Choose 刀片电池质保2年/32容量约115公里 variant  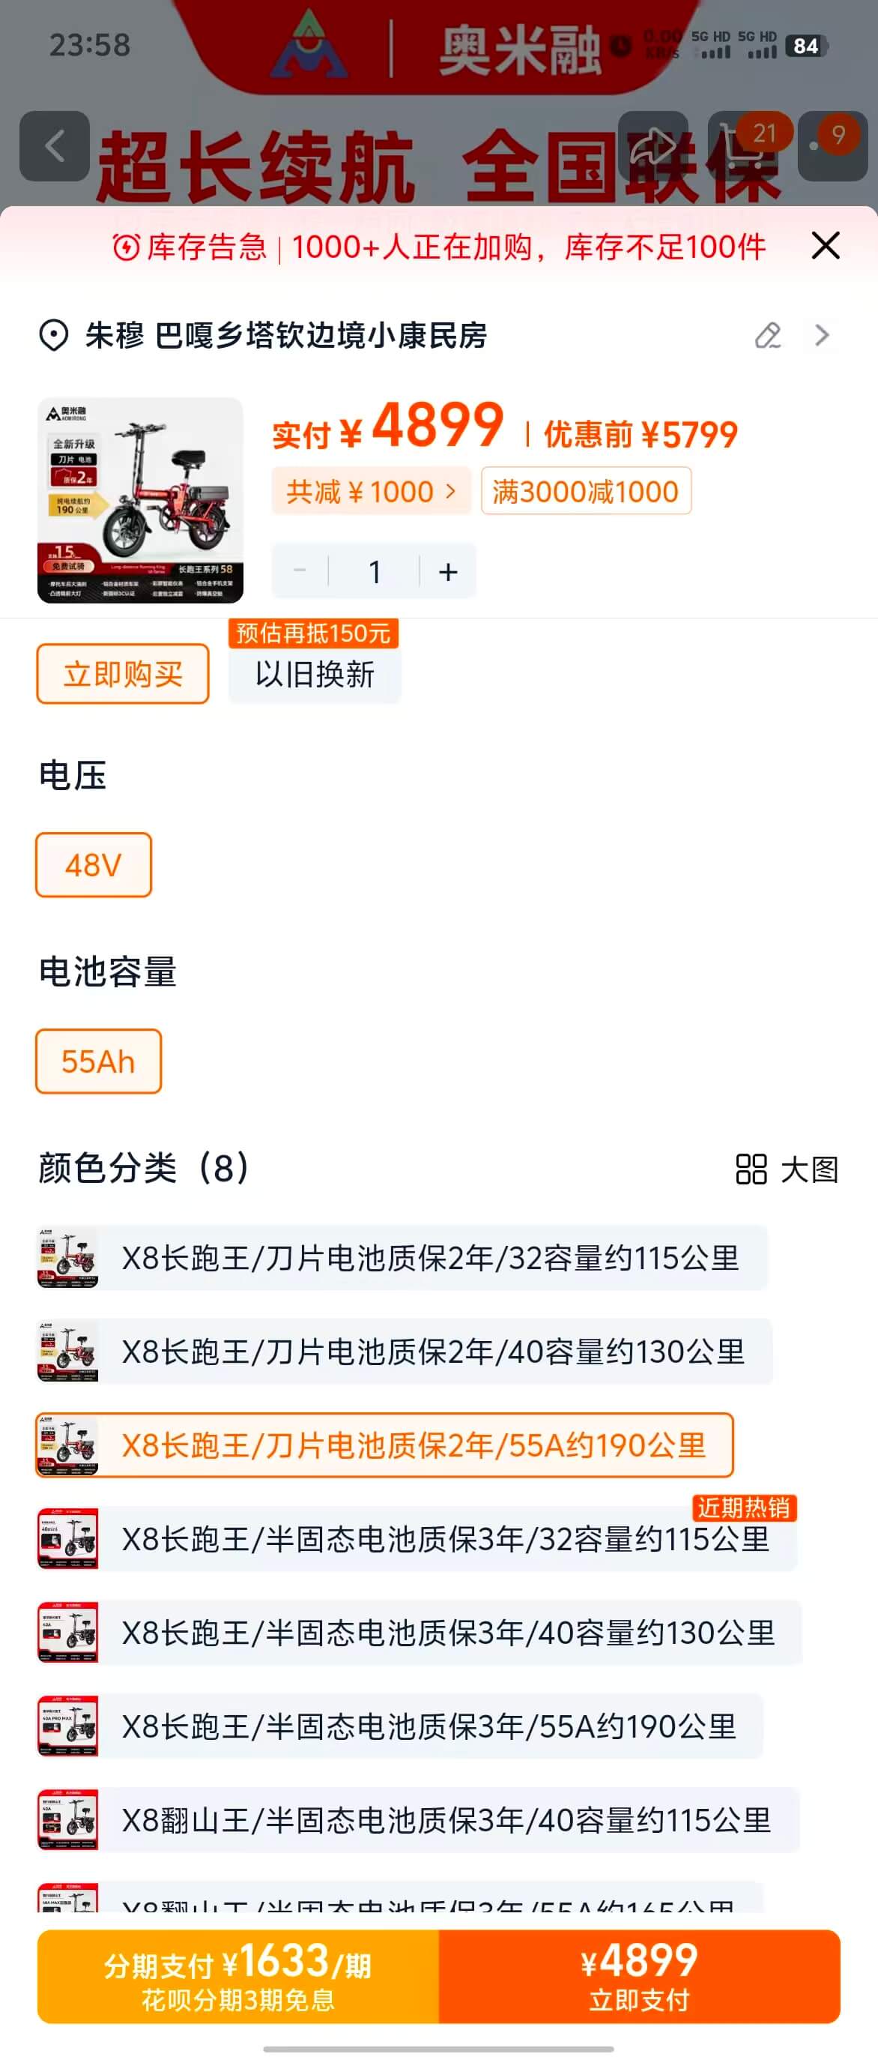430,1258
